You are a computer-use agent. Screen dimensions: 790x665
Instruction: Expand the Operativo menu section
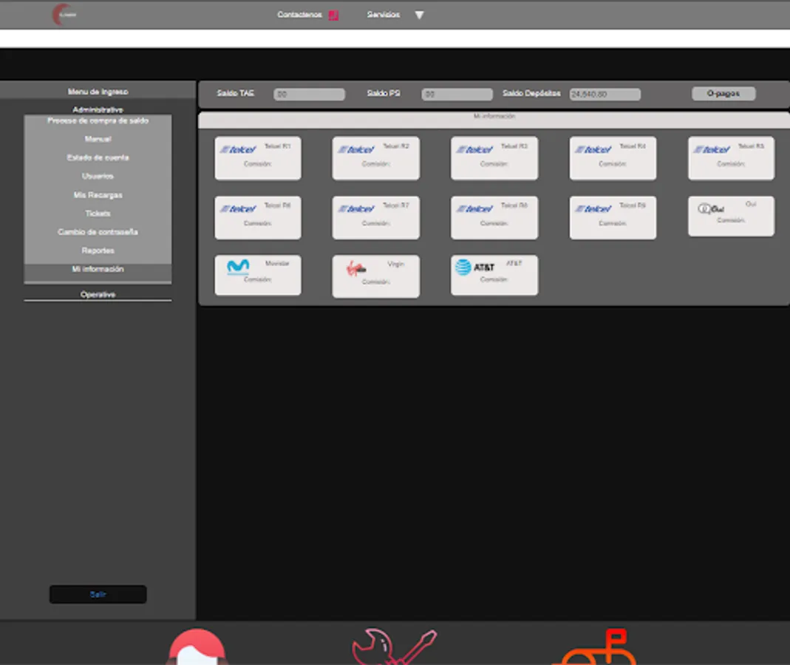(98, 293)
